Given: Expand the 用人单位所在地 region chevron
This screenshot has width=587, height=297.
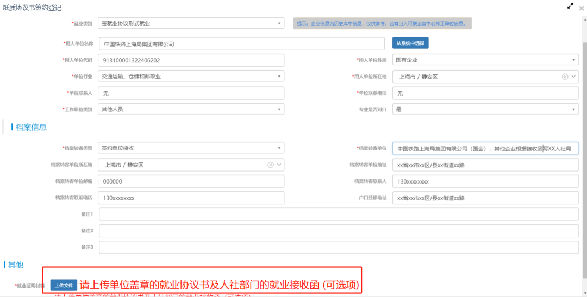Looking at the screenshot, I should (573, 77).
